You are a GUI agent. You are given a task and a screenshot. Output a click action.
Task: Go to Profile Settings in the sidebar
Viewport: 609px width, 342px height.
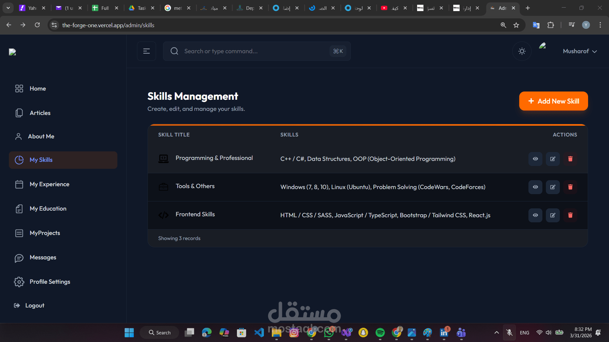(x=50, y=282)
